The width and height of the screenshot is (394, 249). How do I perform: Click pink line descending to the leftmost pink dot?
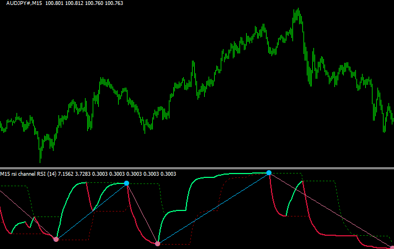(x=28, y=213)
